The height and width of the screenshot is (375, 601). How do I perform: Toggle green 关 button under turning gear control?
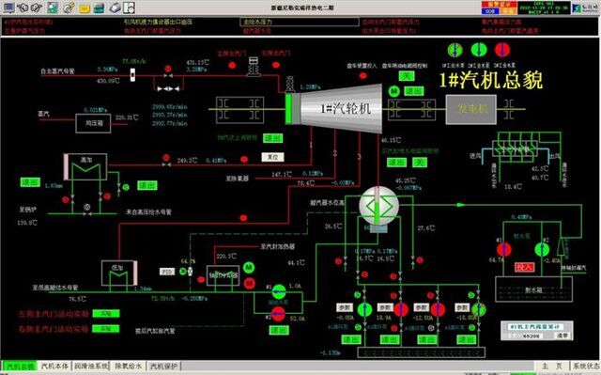407,76
